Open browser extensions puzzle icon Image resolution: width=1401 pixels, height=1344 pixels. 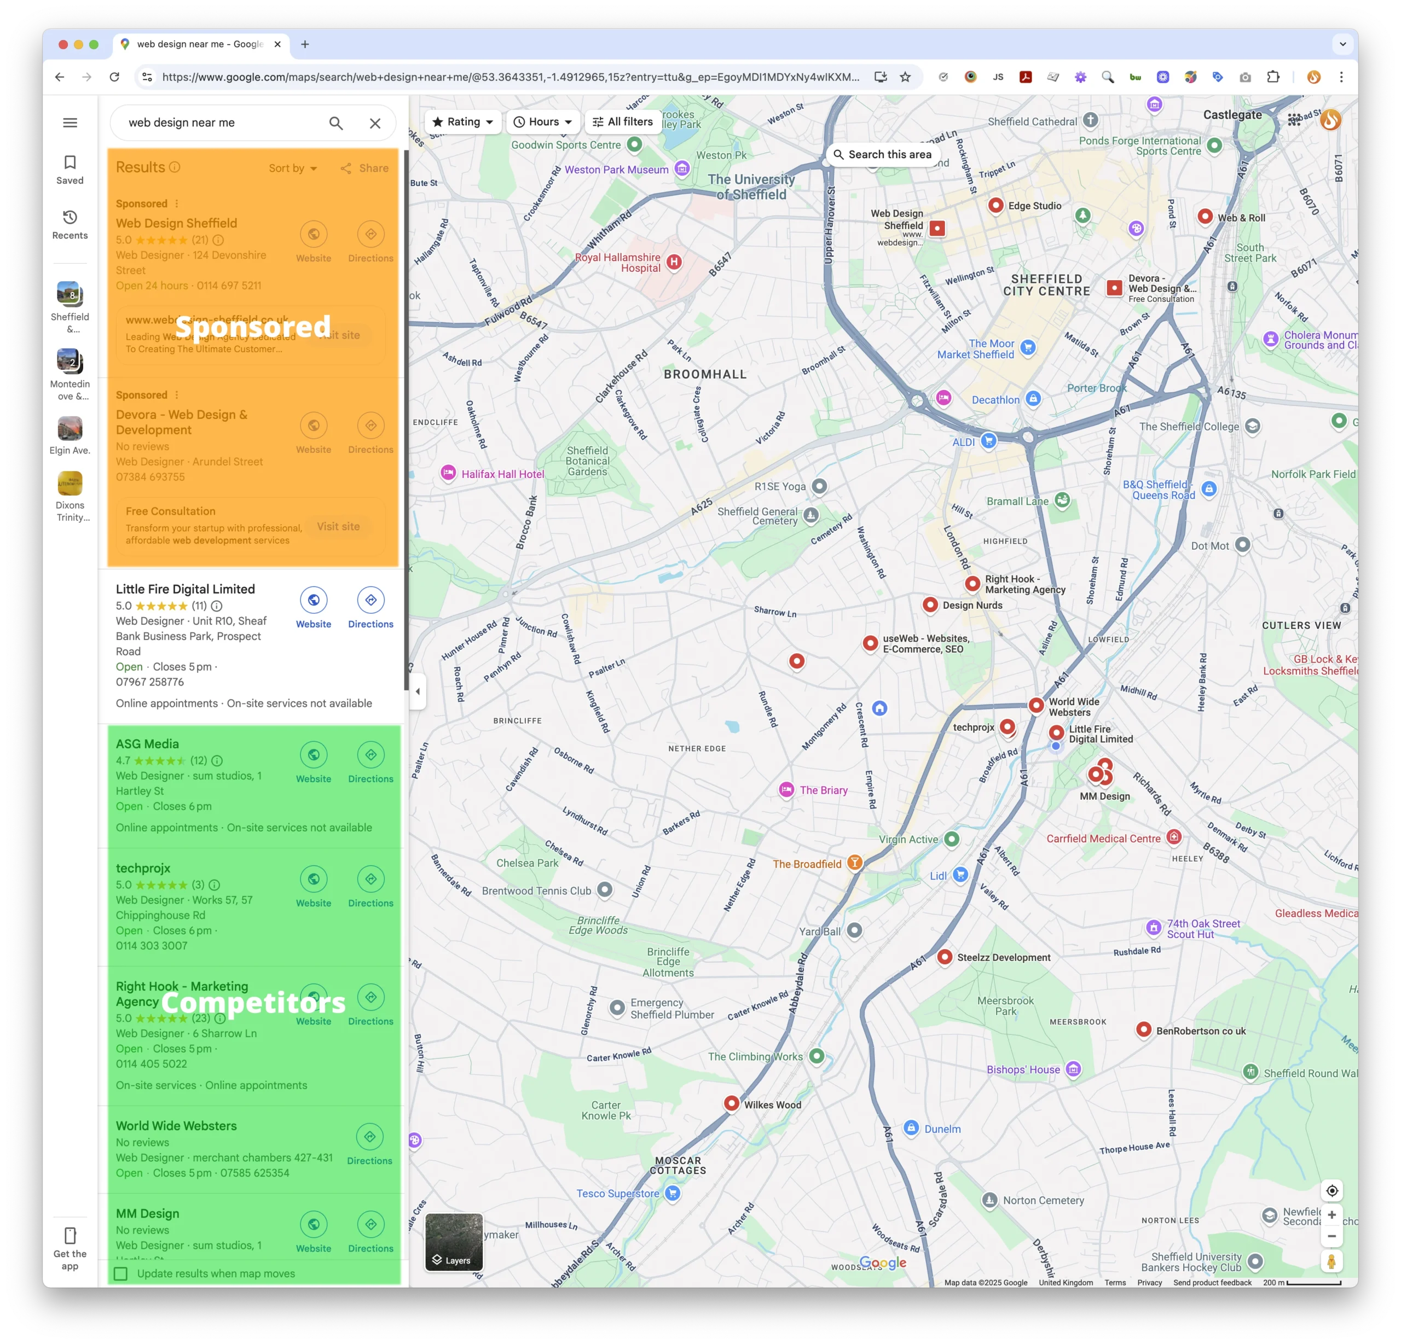[x=1273, y=77]
